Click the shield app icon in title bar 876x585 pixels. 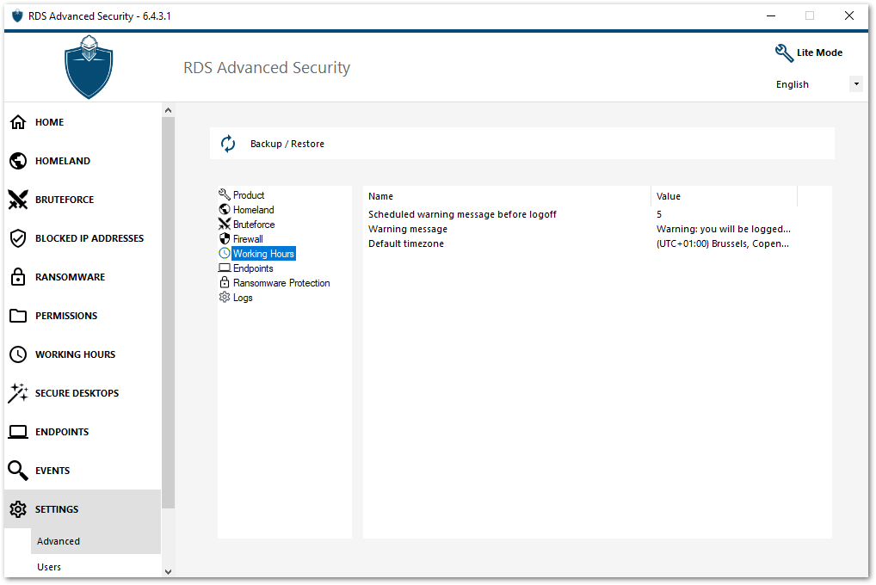tap(17, 16)
